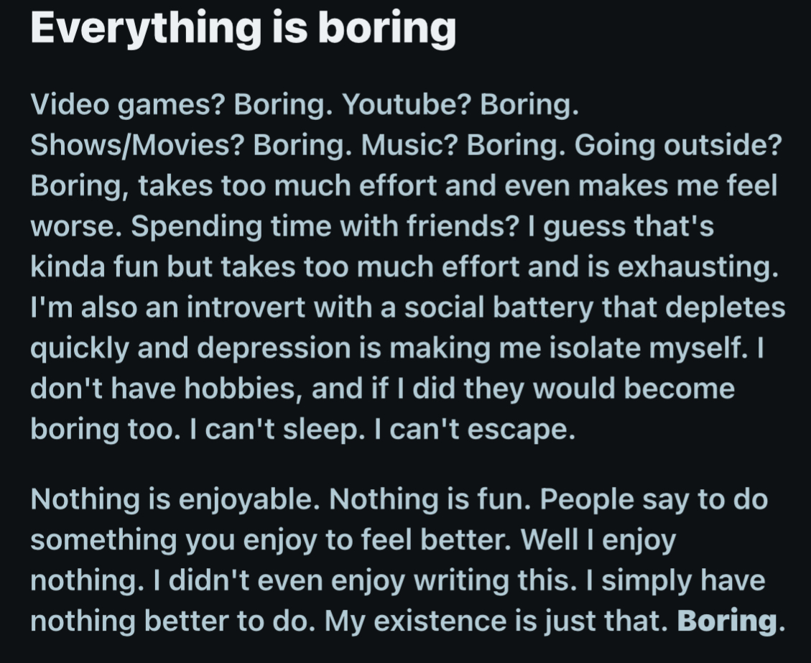
Task: Click the word 'People' in the second paragraph
Action: pyautogui.click(x=587, y=499)
